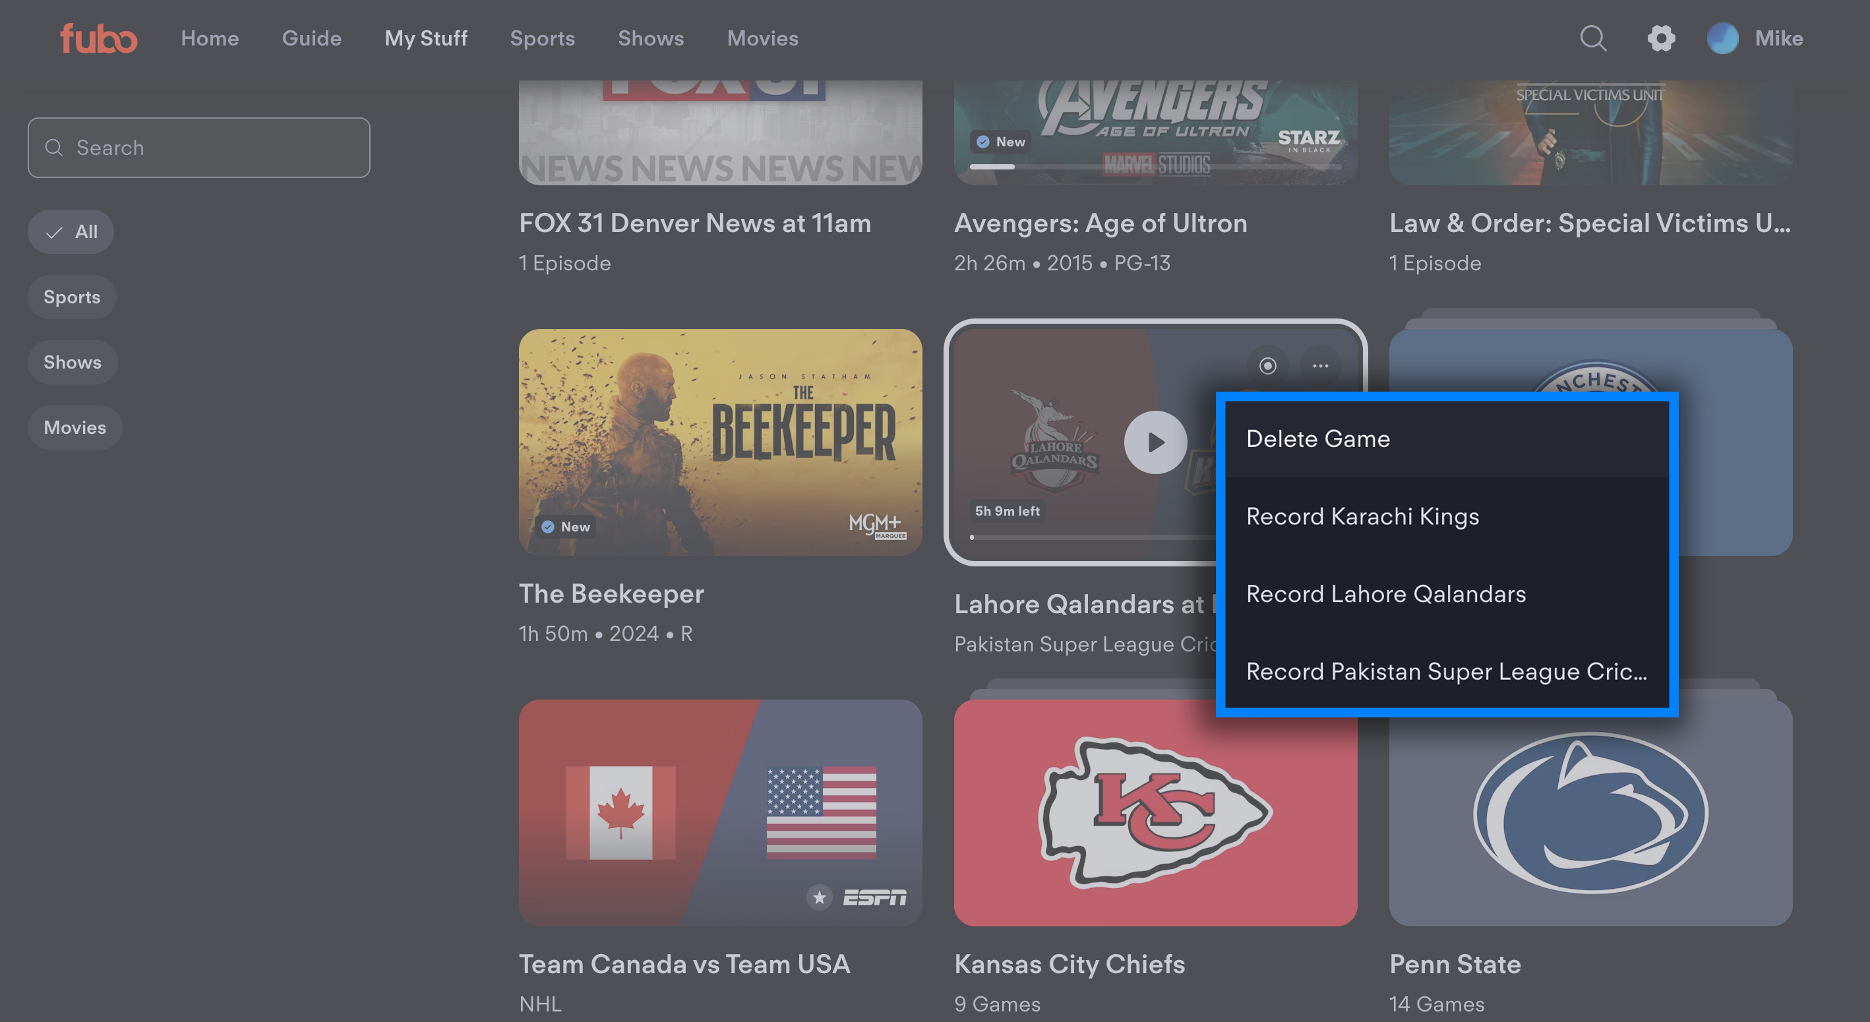Toggle the All filter chip

tap(71, 231)
